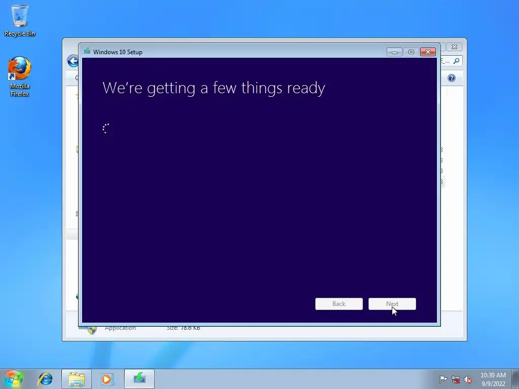Click the Show desktop strip at taskbar end

pos(516,379)
